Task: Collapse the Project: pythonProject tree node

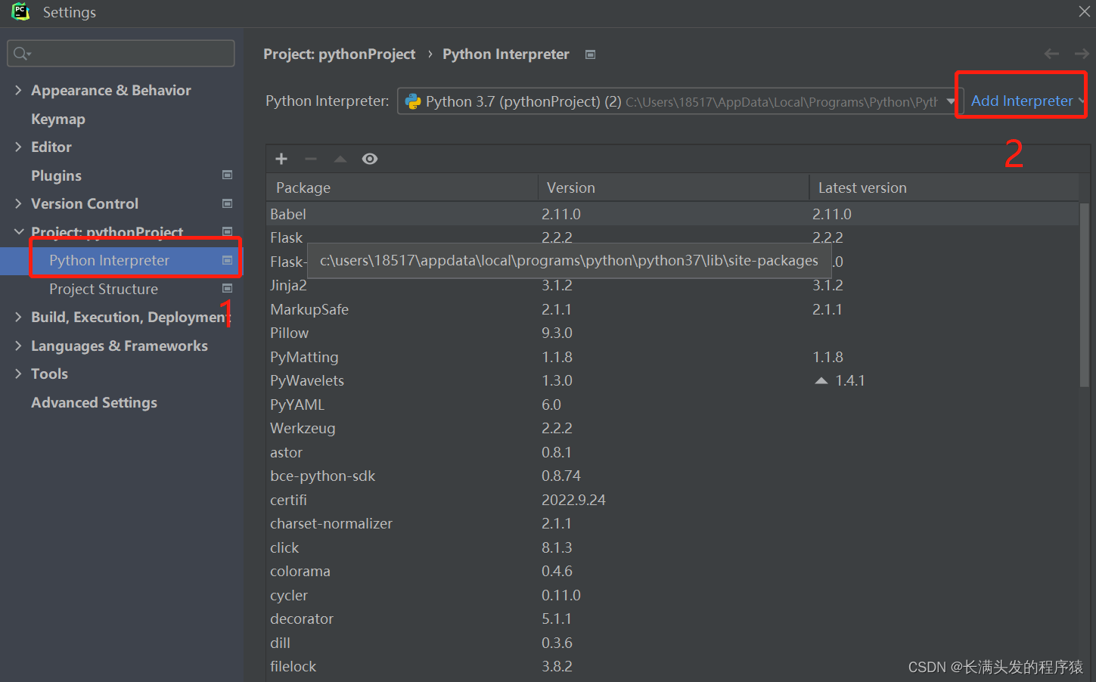Action: (18, 232)
